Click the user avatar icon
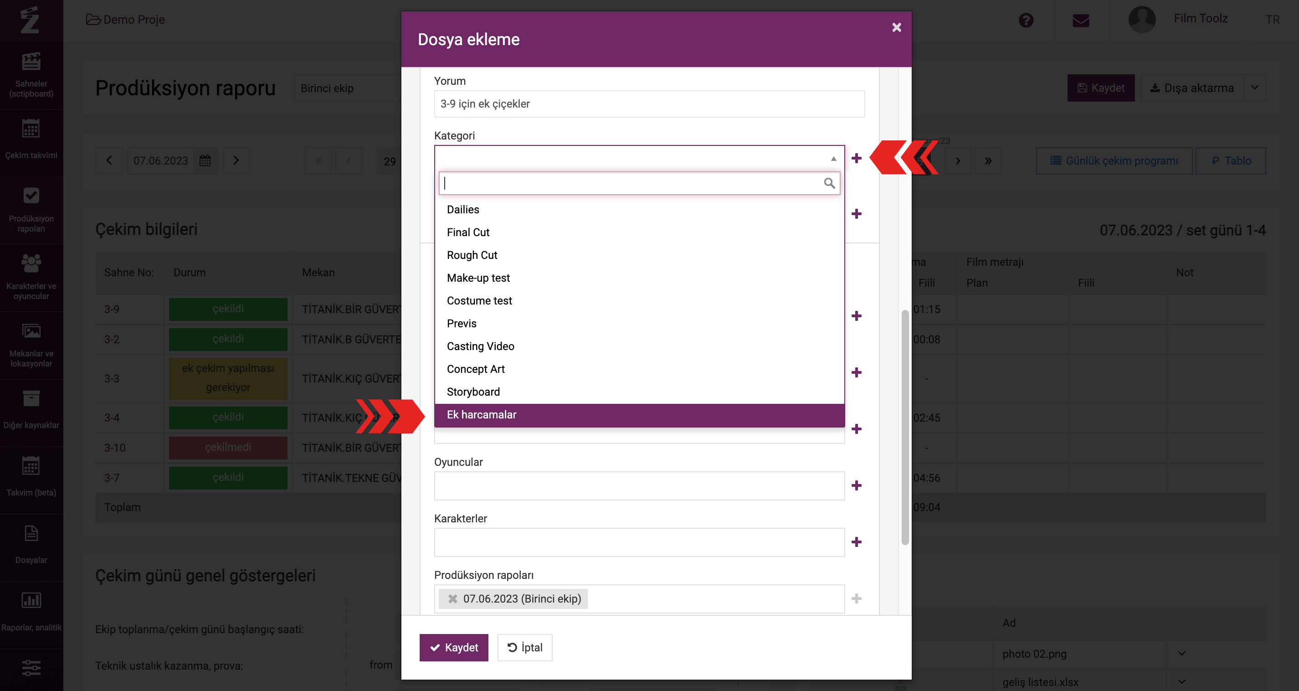The width and height of the screenshot is (1299, 691). pyautogui.click(x=1142, y=19)
